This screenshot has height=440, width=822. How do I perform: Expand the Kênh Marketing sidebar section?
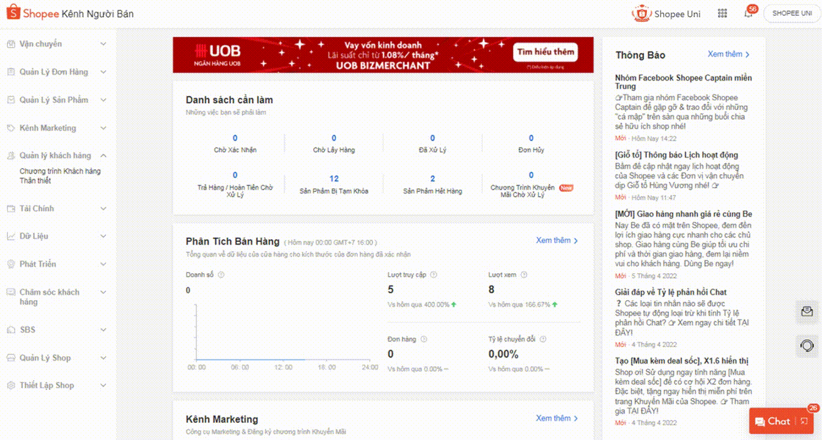tap(103, 128)
